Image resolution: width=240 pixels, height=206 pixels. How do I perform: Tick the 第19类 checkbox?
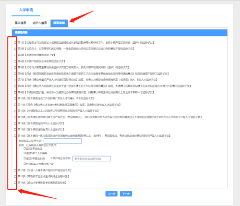[x=15, y=182]
